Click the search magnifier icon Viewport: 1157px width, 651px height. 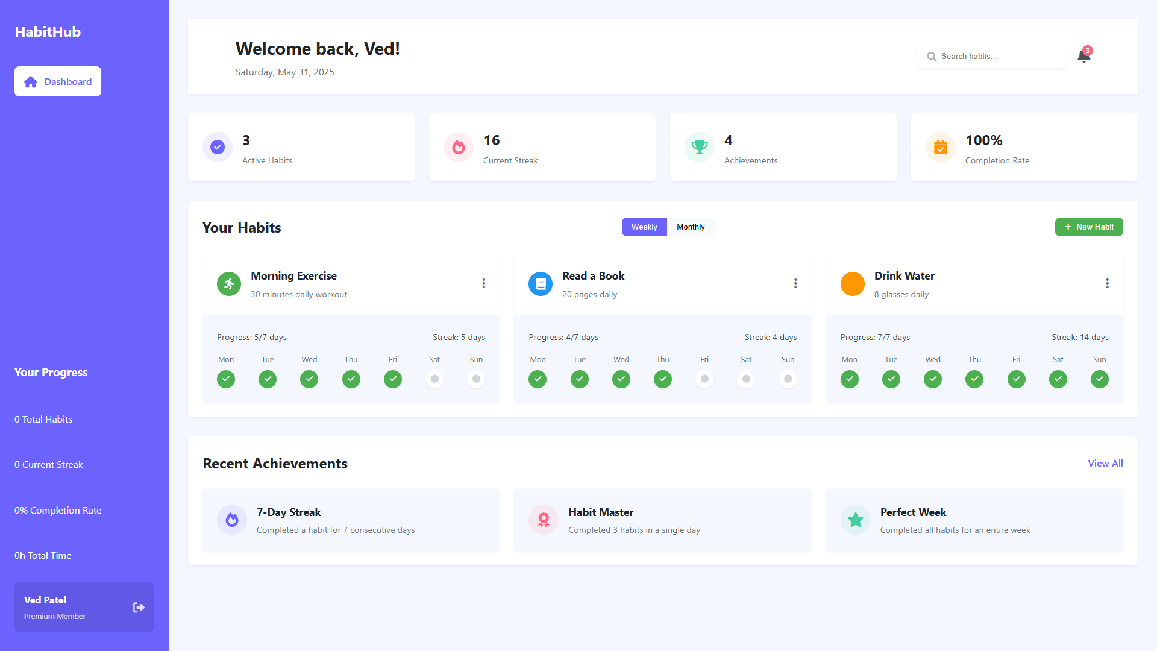[932, 57]
